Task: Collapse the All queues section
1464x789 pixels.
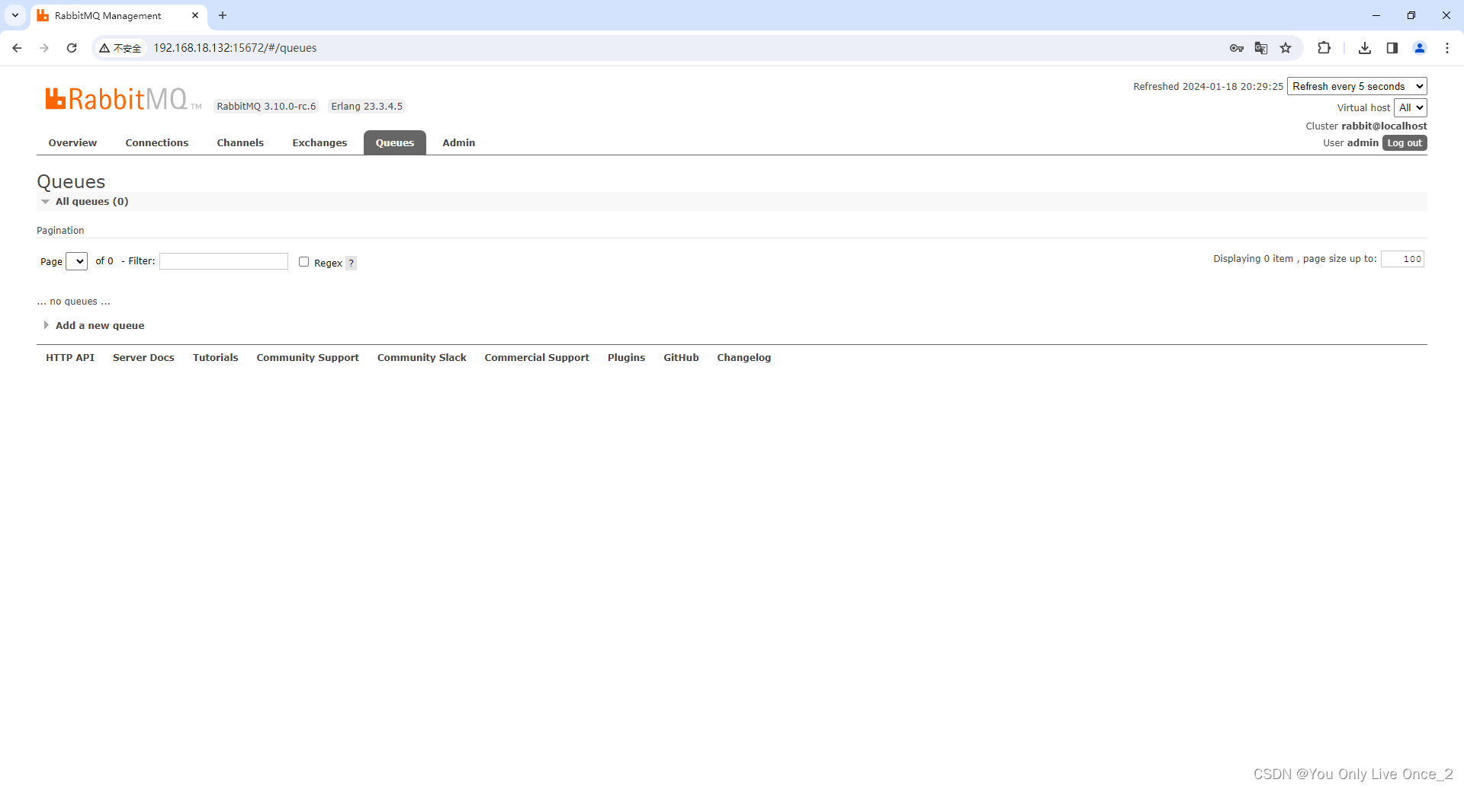Action: click(91, 202)
